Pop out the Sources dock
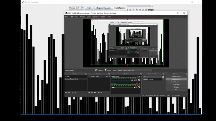 pos(109,74)
